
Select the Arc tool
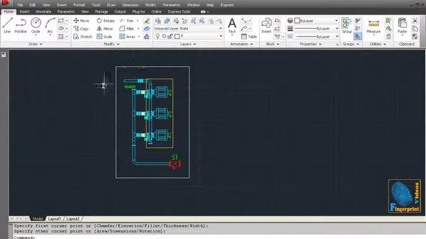coord(50,25)
